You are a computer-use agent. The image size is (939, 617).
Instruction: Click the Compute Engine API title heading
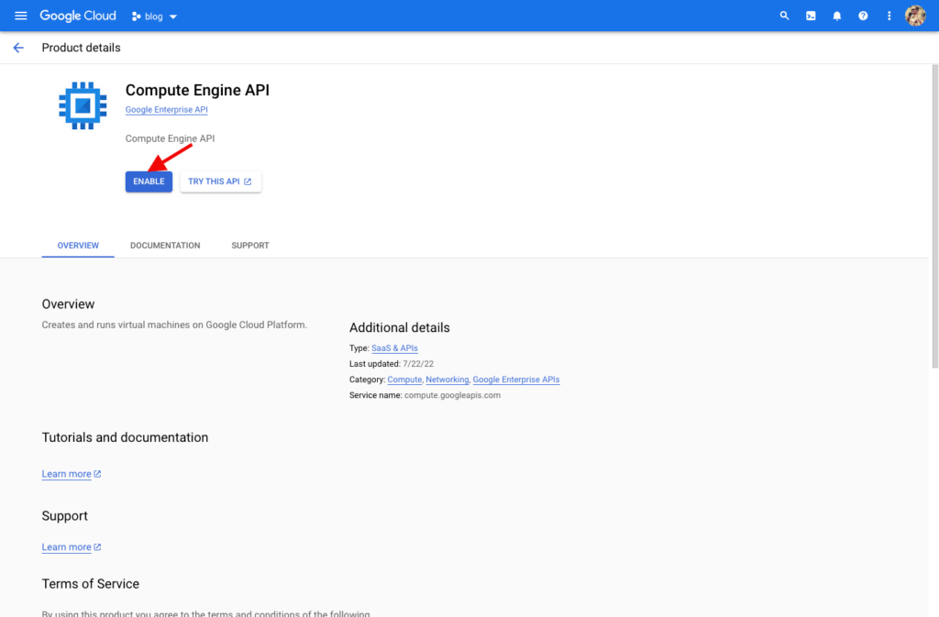click(197, 91)
